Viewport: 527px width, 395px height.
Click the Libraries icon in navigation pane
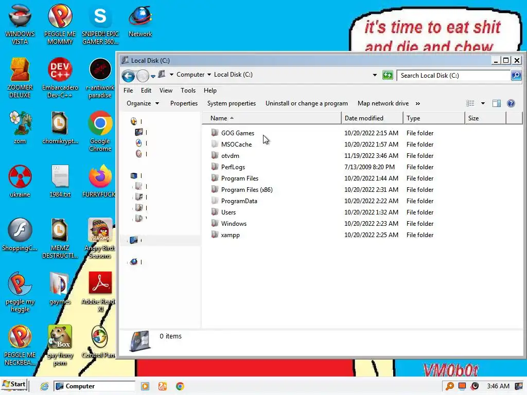click(134, 176)
